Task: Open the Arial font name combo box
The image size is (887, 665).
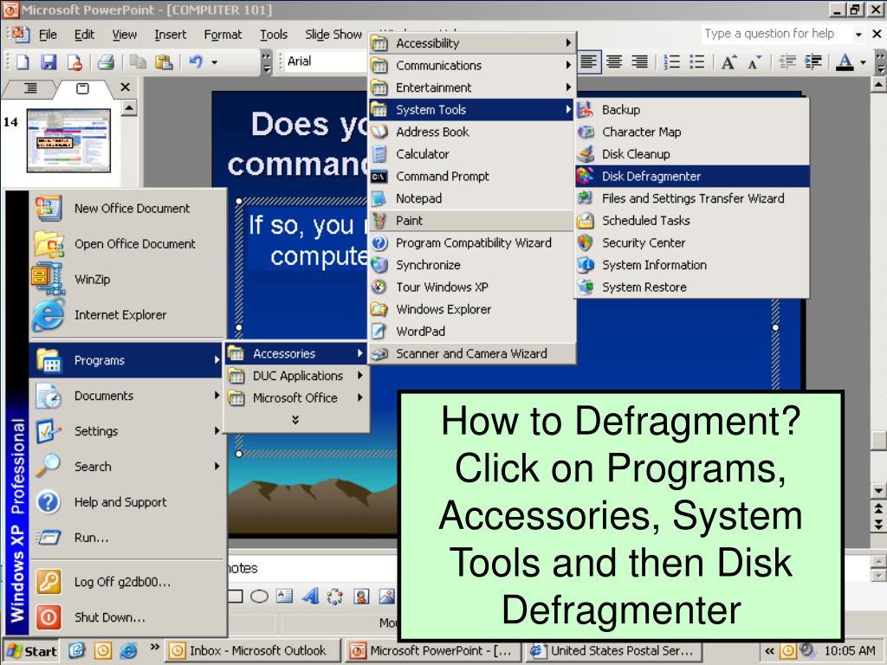Action: click(x=326, y=61)
